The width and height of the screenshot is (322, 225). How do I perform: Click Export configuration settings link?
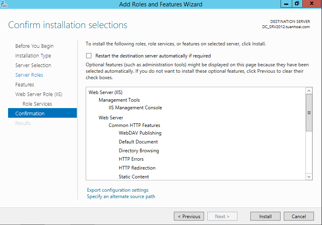[118, 190]
